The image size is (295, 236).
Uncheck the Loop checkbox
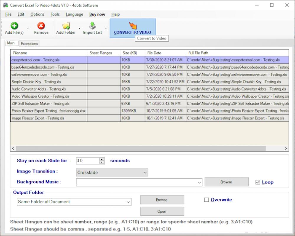[x=258, y=182]
